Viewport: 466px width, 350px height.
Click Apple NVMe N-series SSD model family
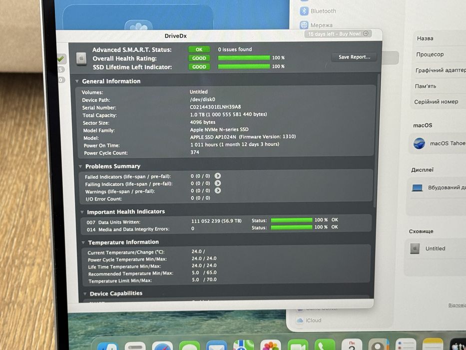point(219,129)
